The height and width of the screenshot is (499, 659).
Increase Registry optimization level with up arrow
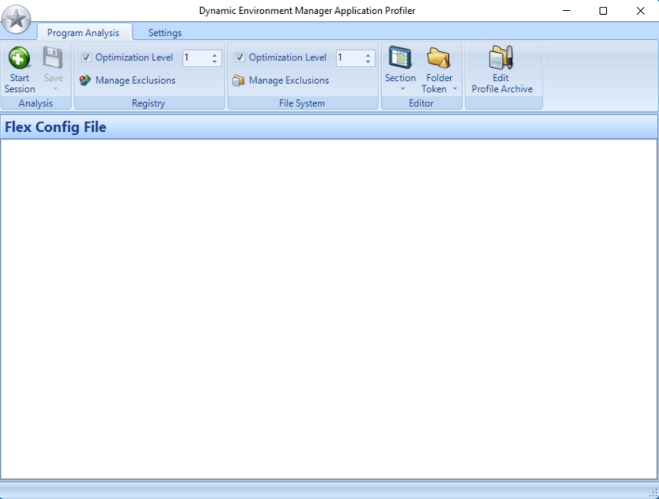click(214, 55)
